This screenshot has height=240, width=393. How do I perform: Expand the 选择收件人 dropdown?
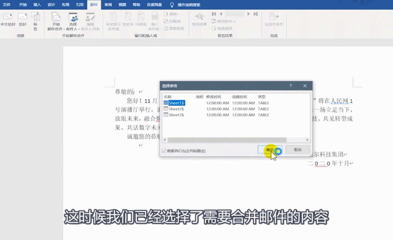point(73,21)
